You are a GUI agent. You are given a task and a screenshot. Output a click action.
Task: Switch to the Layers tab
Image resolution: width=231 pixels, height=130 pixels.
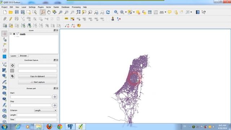point(13,56)
